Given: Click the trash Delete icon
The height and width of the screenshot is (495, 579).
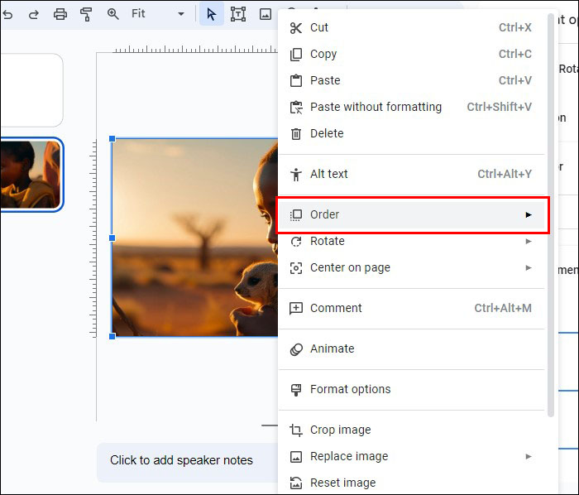Looking at the screenshot, I should pos(296,134).
